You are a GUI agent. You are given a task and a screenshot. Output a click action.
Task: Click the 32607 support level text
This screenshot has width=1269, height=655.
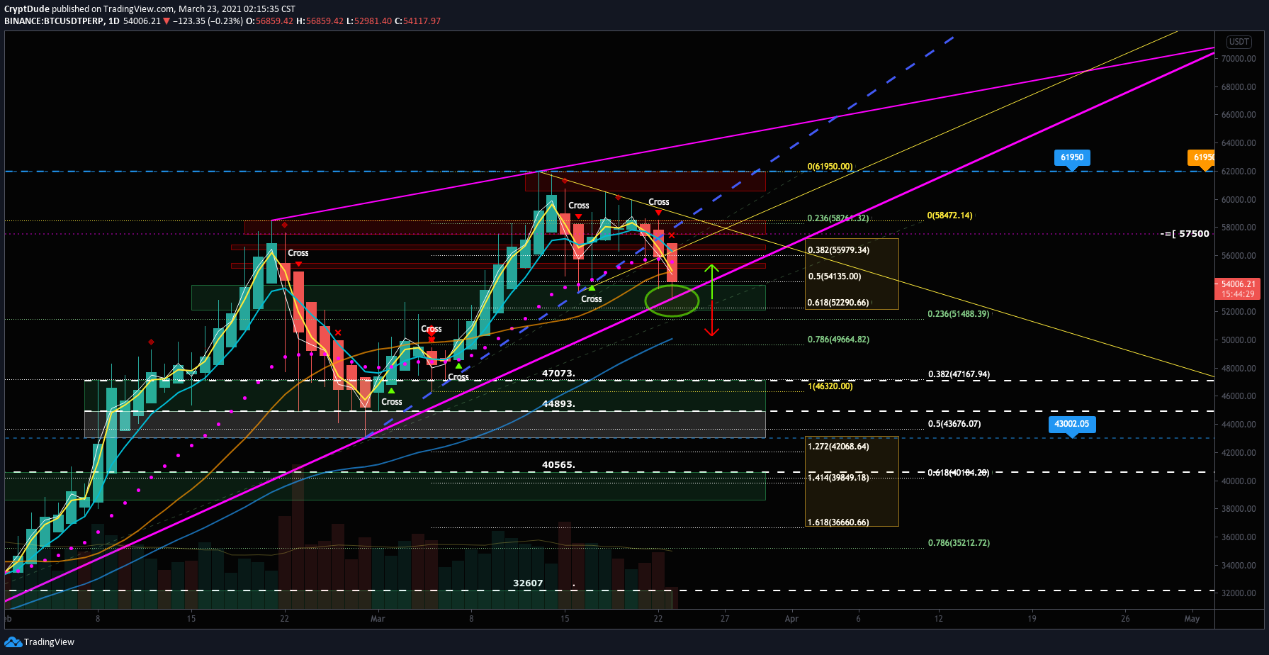pos(528,583)
